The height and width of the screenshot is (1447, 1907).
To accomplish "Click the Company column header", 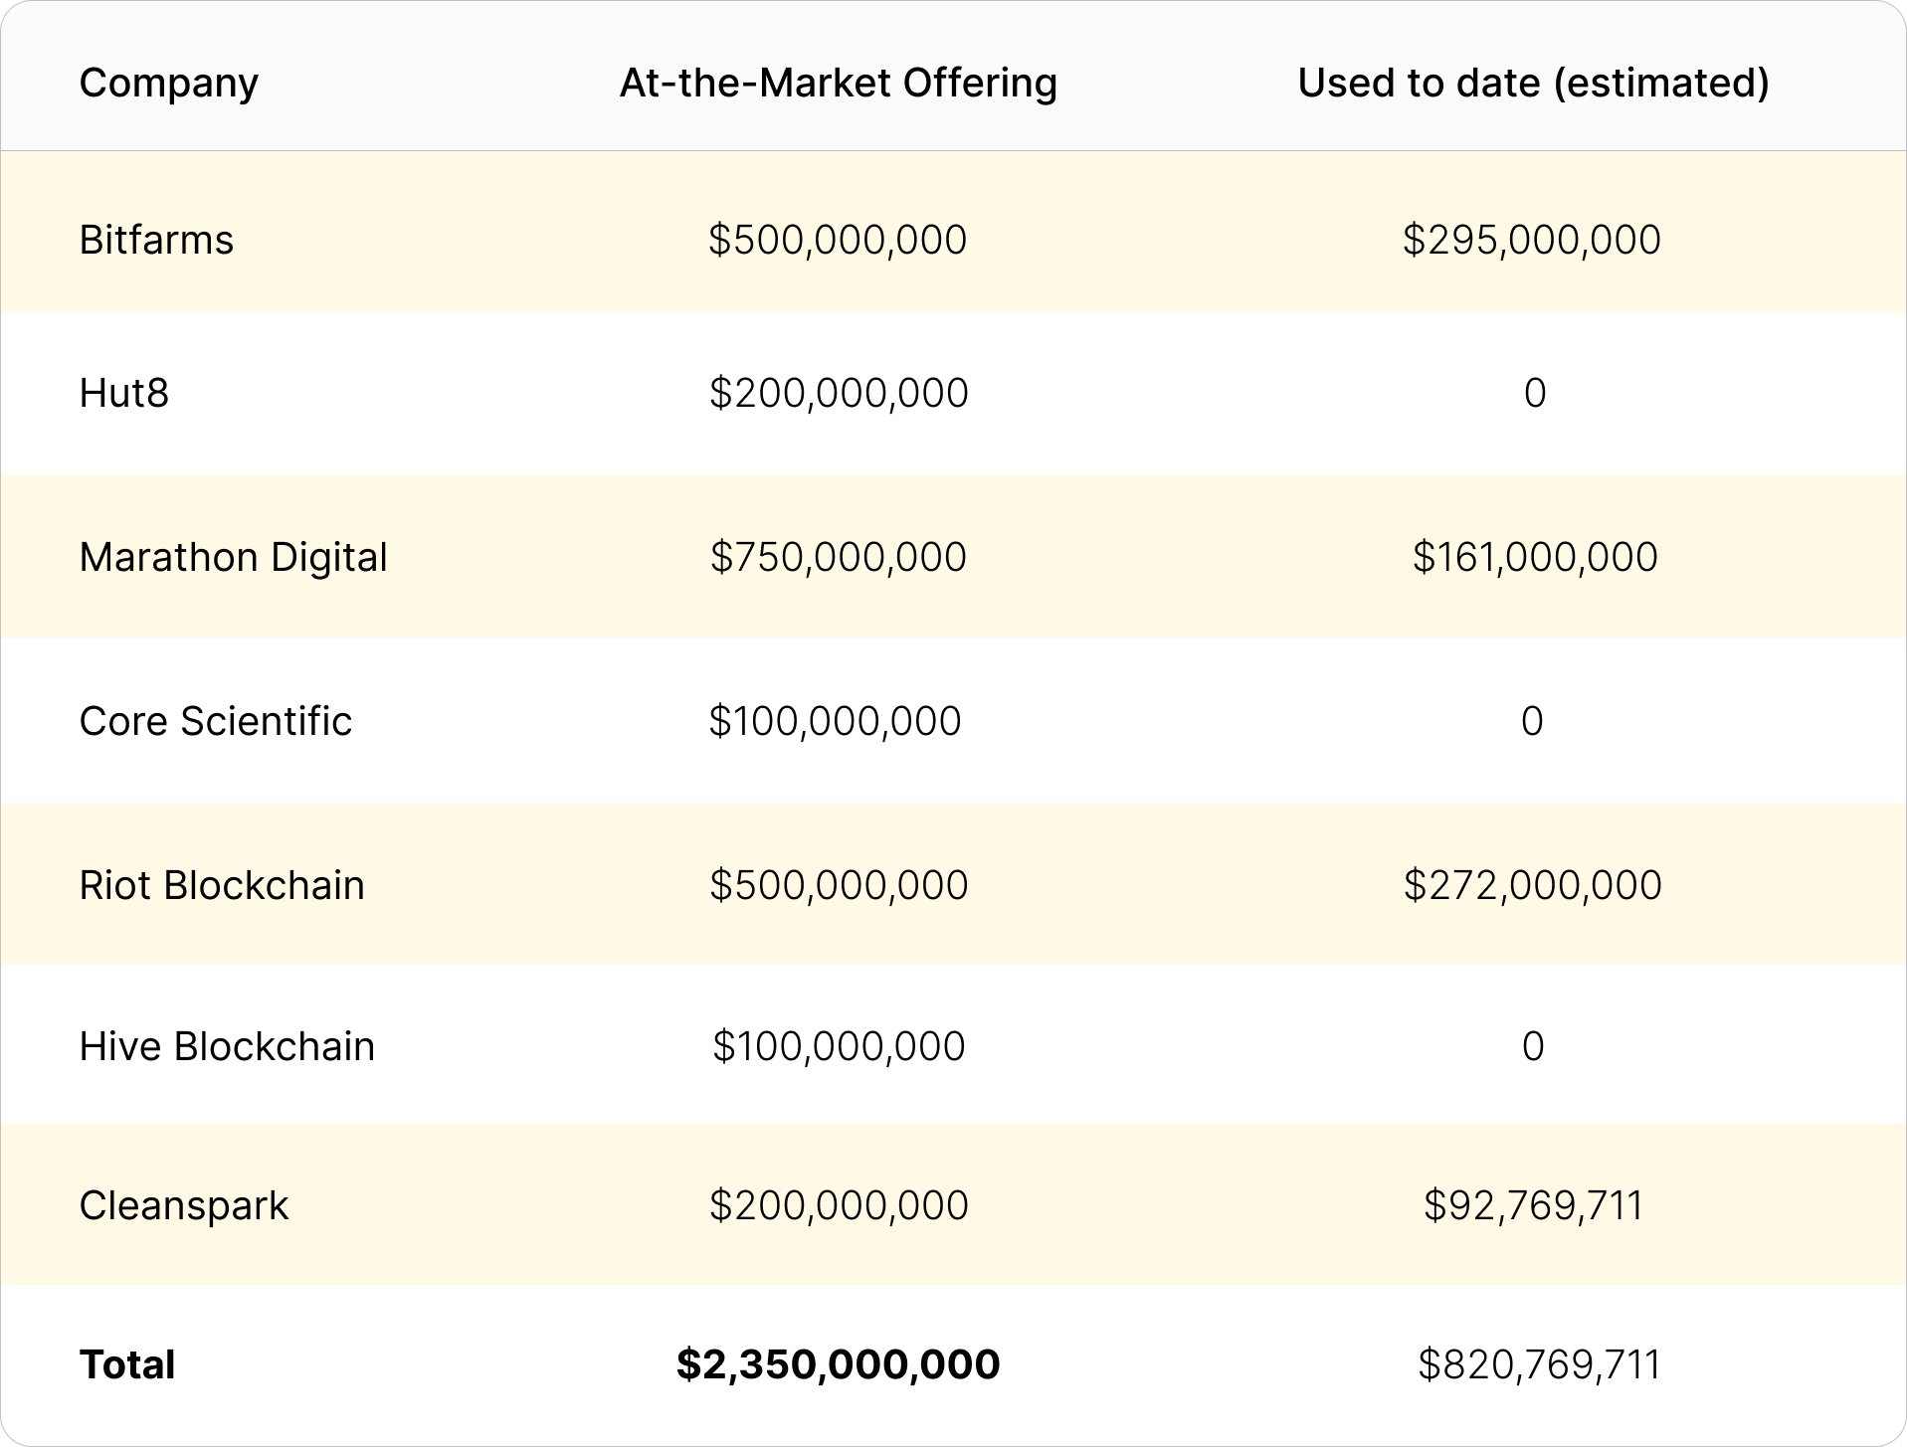I will [169, 84].
